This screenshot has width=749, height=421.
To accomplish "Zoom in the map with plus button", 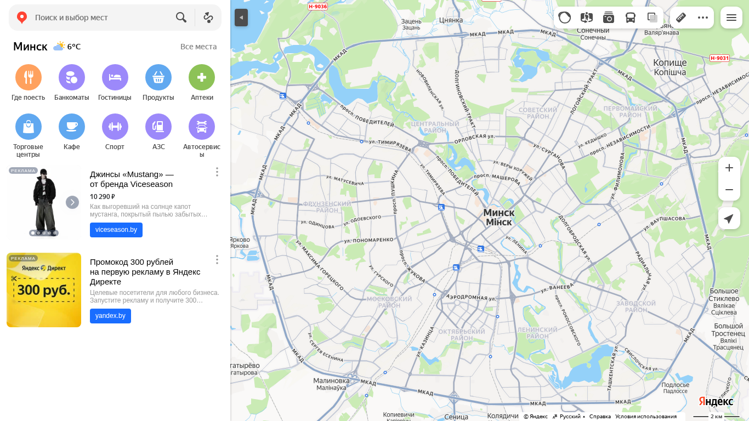I will 729,168.
